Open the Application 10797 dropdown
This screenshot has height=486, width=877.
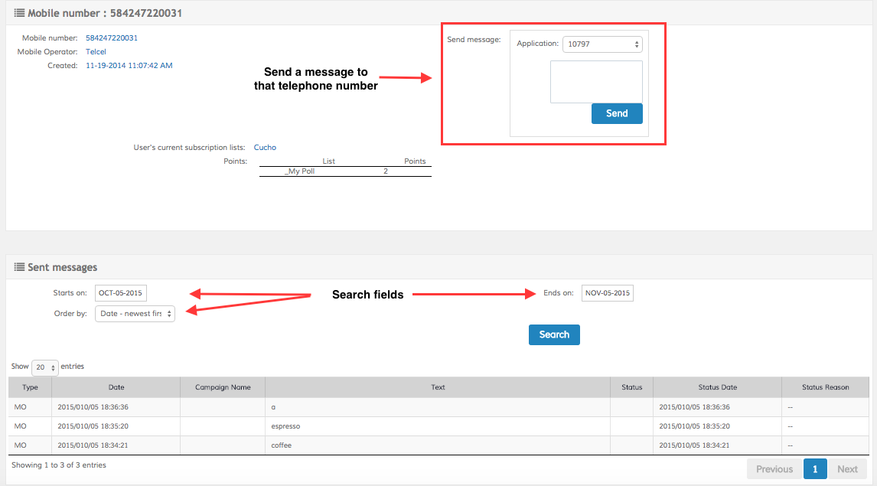pos(602,44)
